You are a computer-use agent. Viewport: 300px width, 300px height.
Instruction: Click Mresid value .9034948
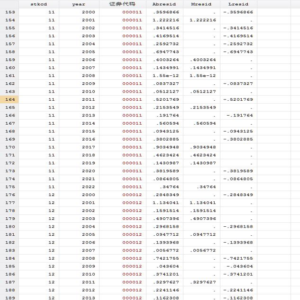pyautogui.click(x=203, y=147)
